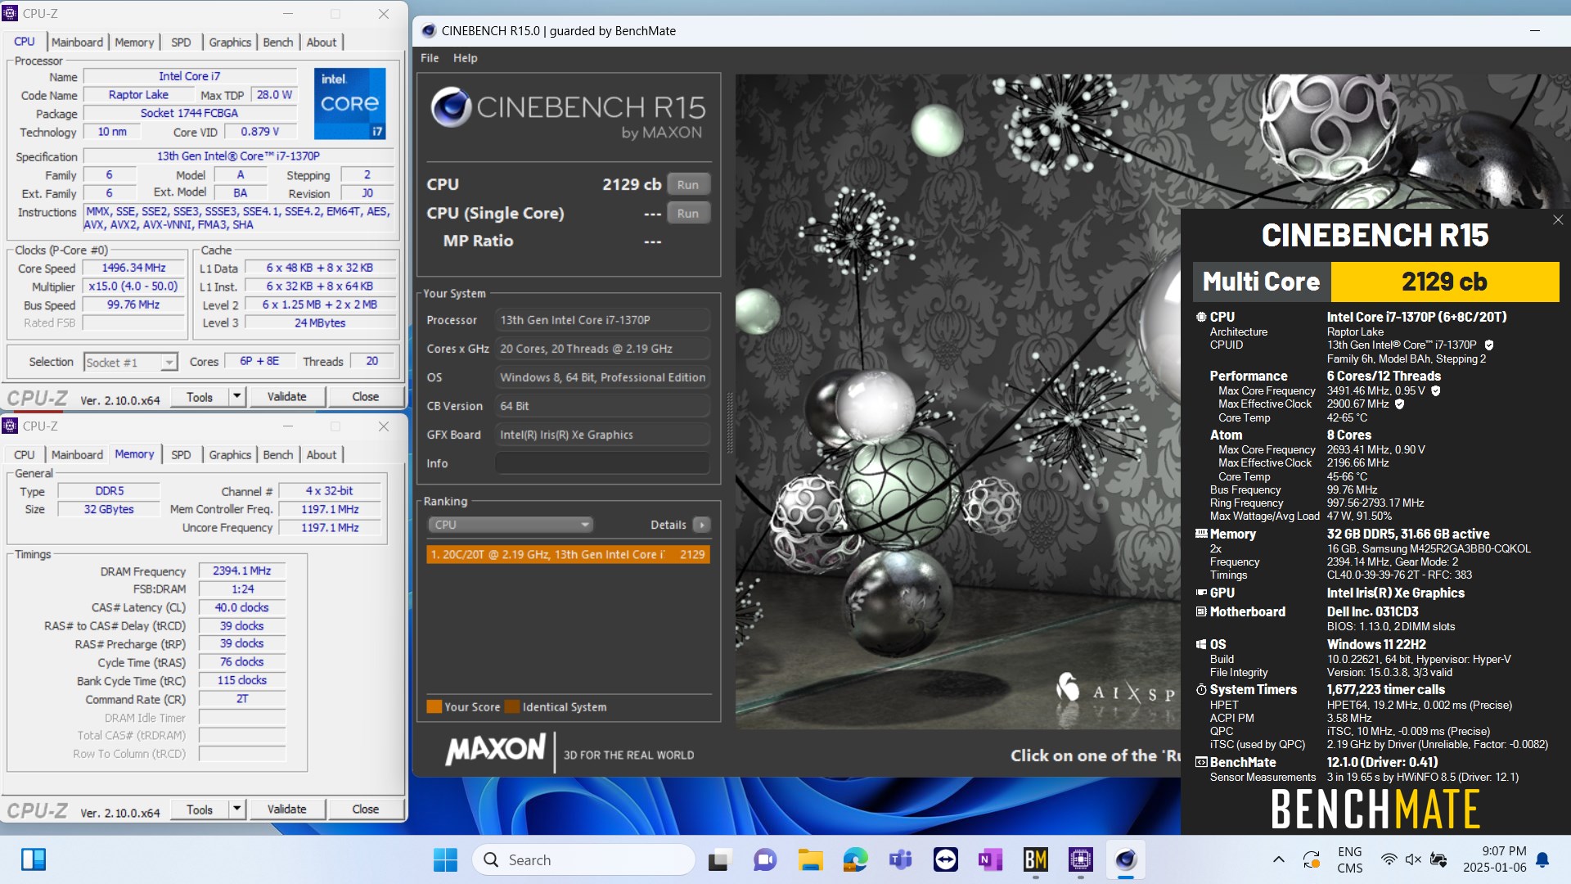1571x884 pixels.
Task: Open Wi-Fi network tray icon
Action: pyautogui.click(x=1389, y=859)
